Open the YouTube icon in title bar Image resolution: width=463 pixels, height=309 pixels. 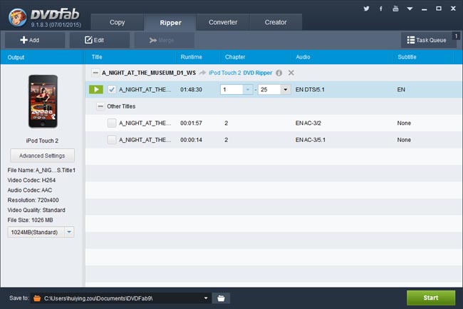pos(395,9)
